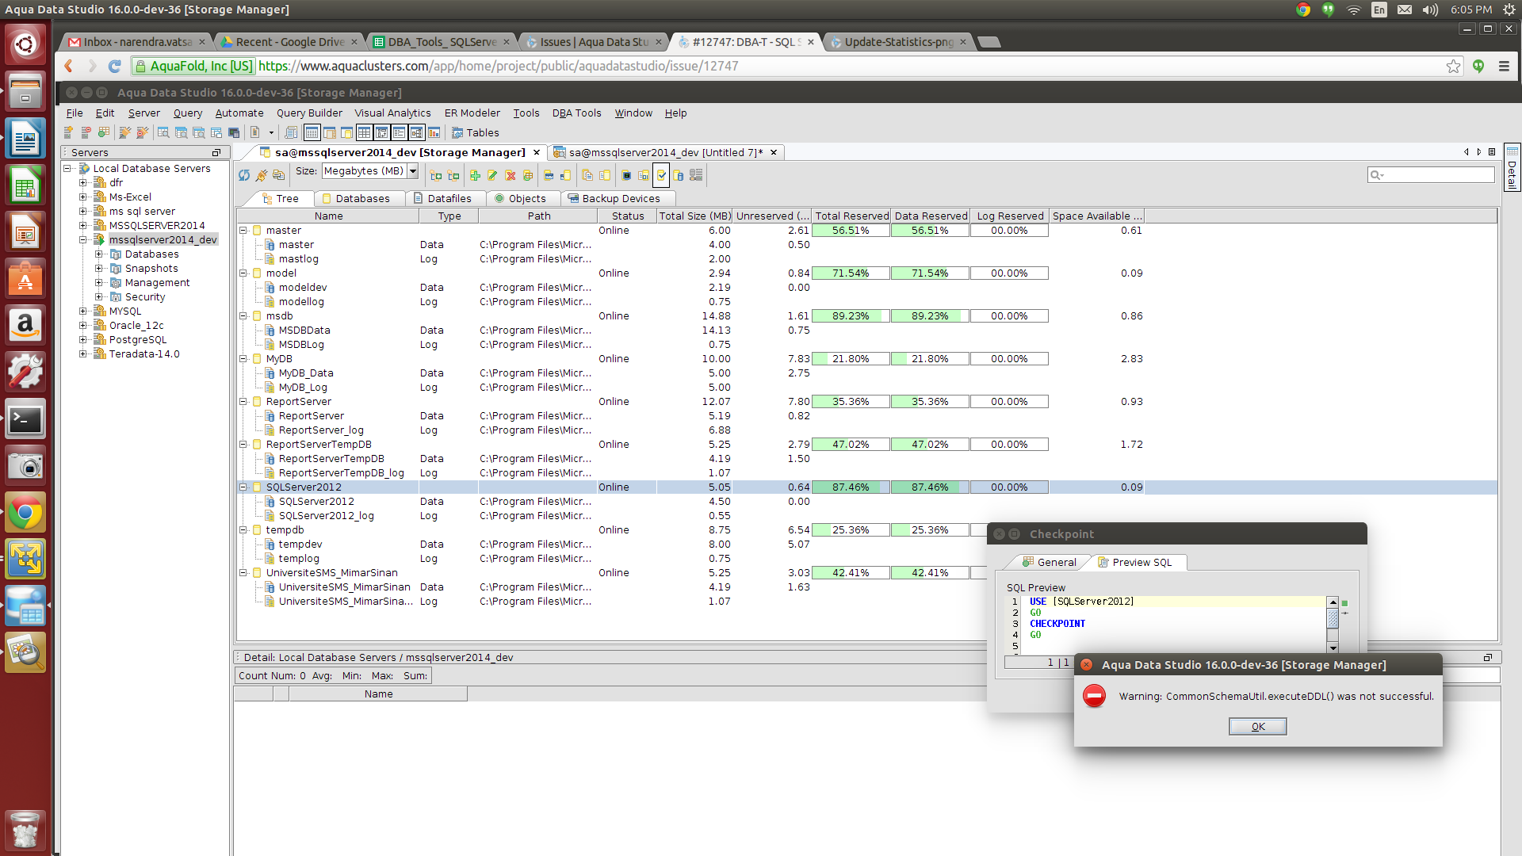
Task: Expand the MYSQL server node
Action: point(82,311)
